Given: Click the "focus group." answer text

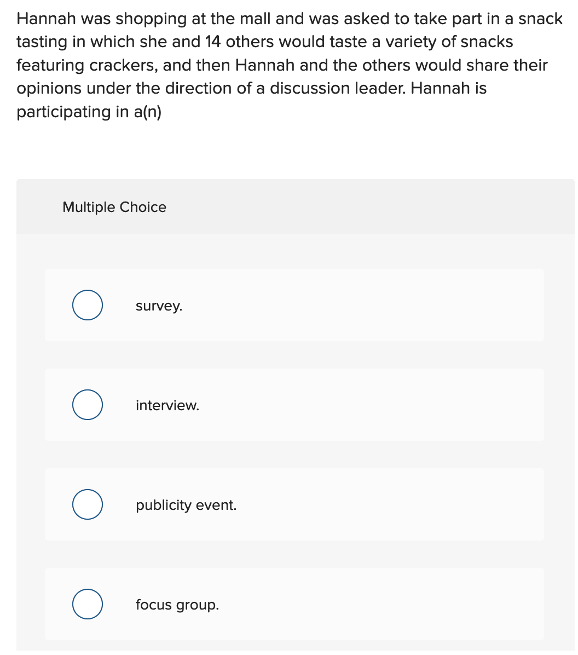Looking at the screenshot, I should tap(177, 605).
